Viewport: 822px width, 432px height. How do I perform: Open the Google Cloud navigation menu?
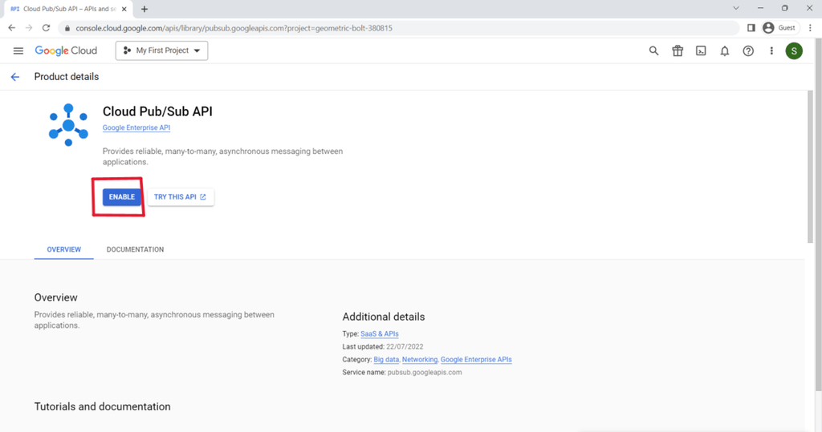(18, 50)
